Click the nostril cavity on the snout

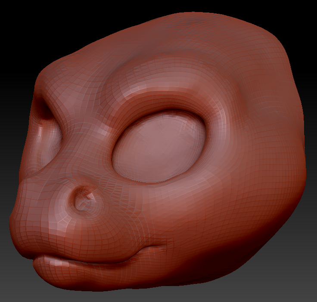84,199
